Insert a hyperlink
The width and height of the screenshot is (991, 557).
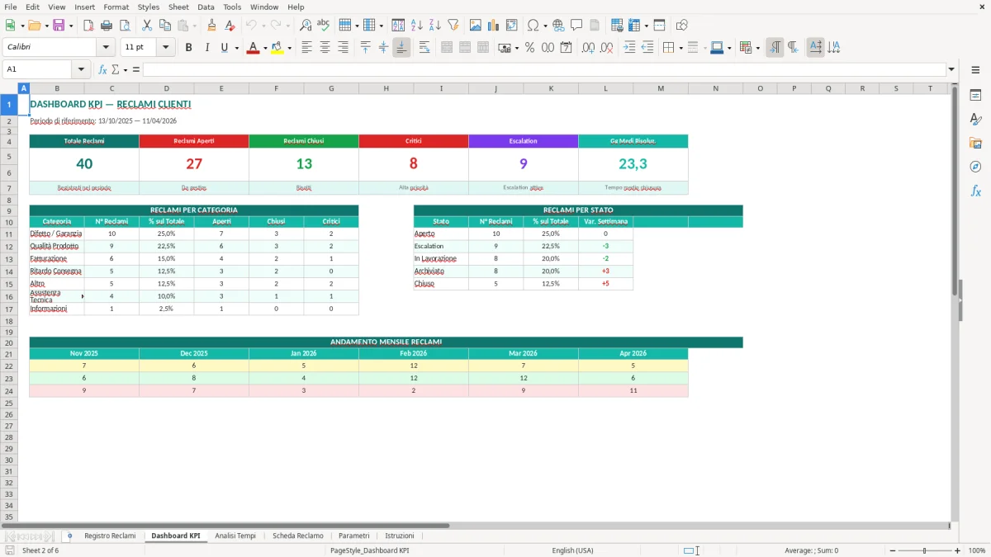558,26
